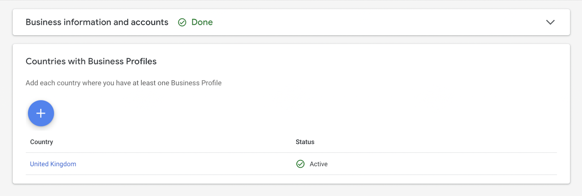Click the gray gap between the two cards
Image resolution: width=582 pixels, height=196 pixels.
click(x=291, y=40)
